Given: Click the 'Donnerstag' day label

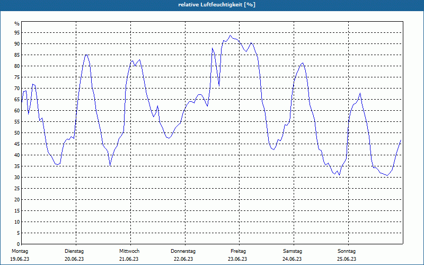Looking at the screenshot, I should [183, 251].
